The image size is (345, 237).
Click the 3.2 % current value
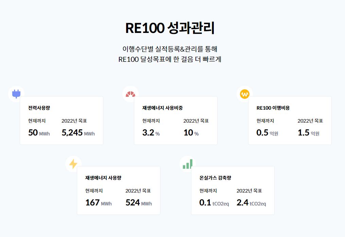coord(151,133)
